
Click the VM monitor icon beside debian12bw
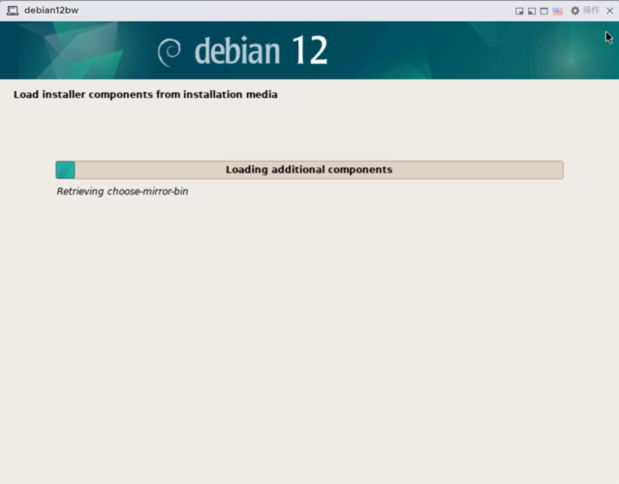click(13, 10)
